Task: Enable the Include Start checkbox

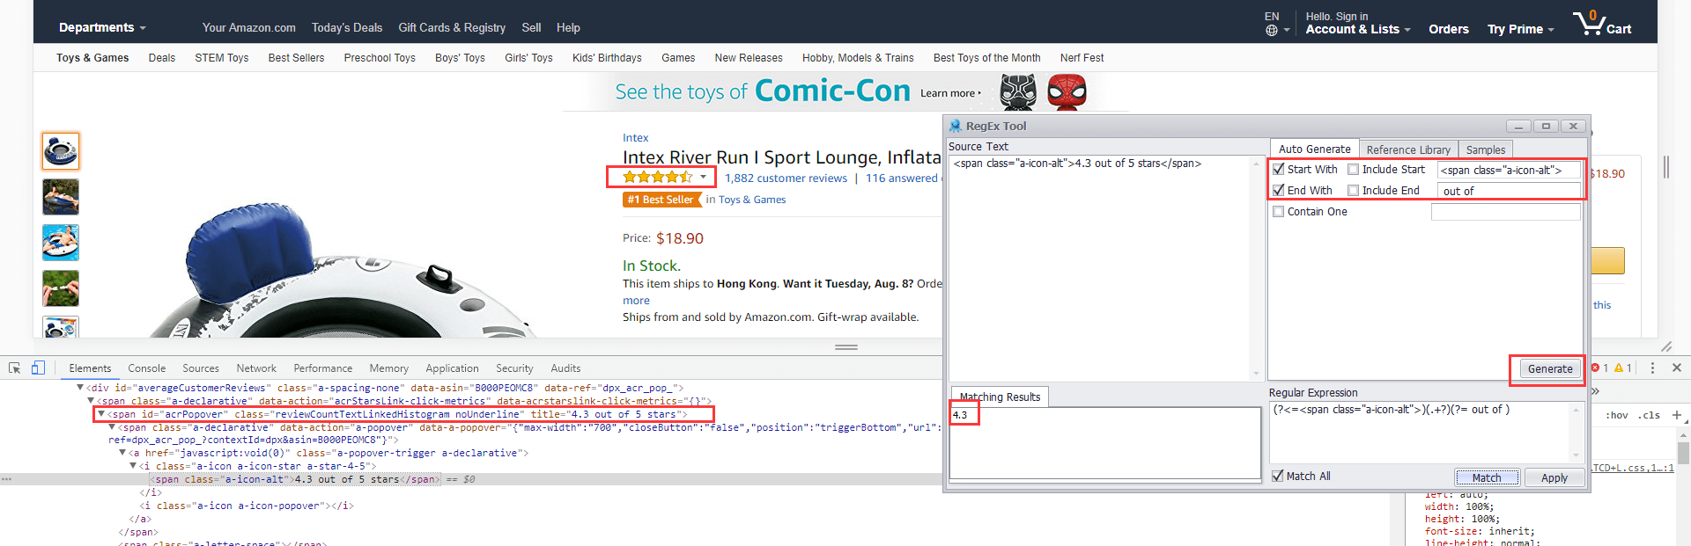Action: (1354, 169)
